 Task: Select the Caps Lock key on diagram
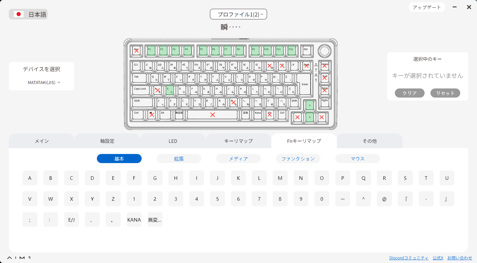[x=140, y=90]
